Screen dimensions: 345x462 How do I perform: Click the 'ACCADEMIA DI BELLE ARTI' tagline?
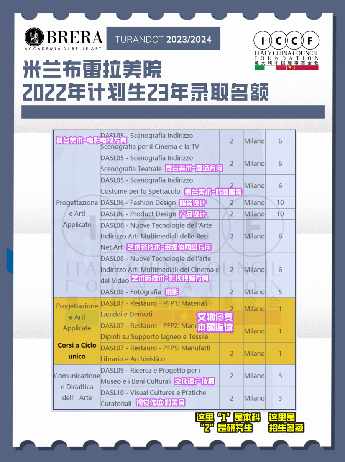(x=64, y=49)
